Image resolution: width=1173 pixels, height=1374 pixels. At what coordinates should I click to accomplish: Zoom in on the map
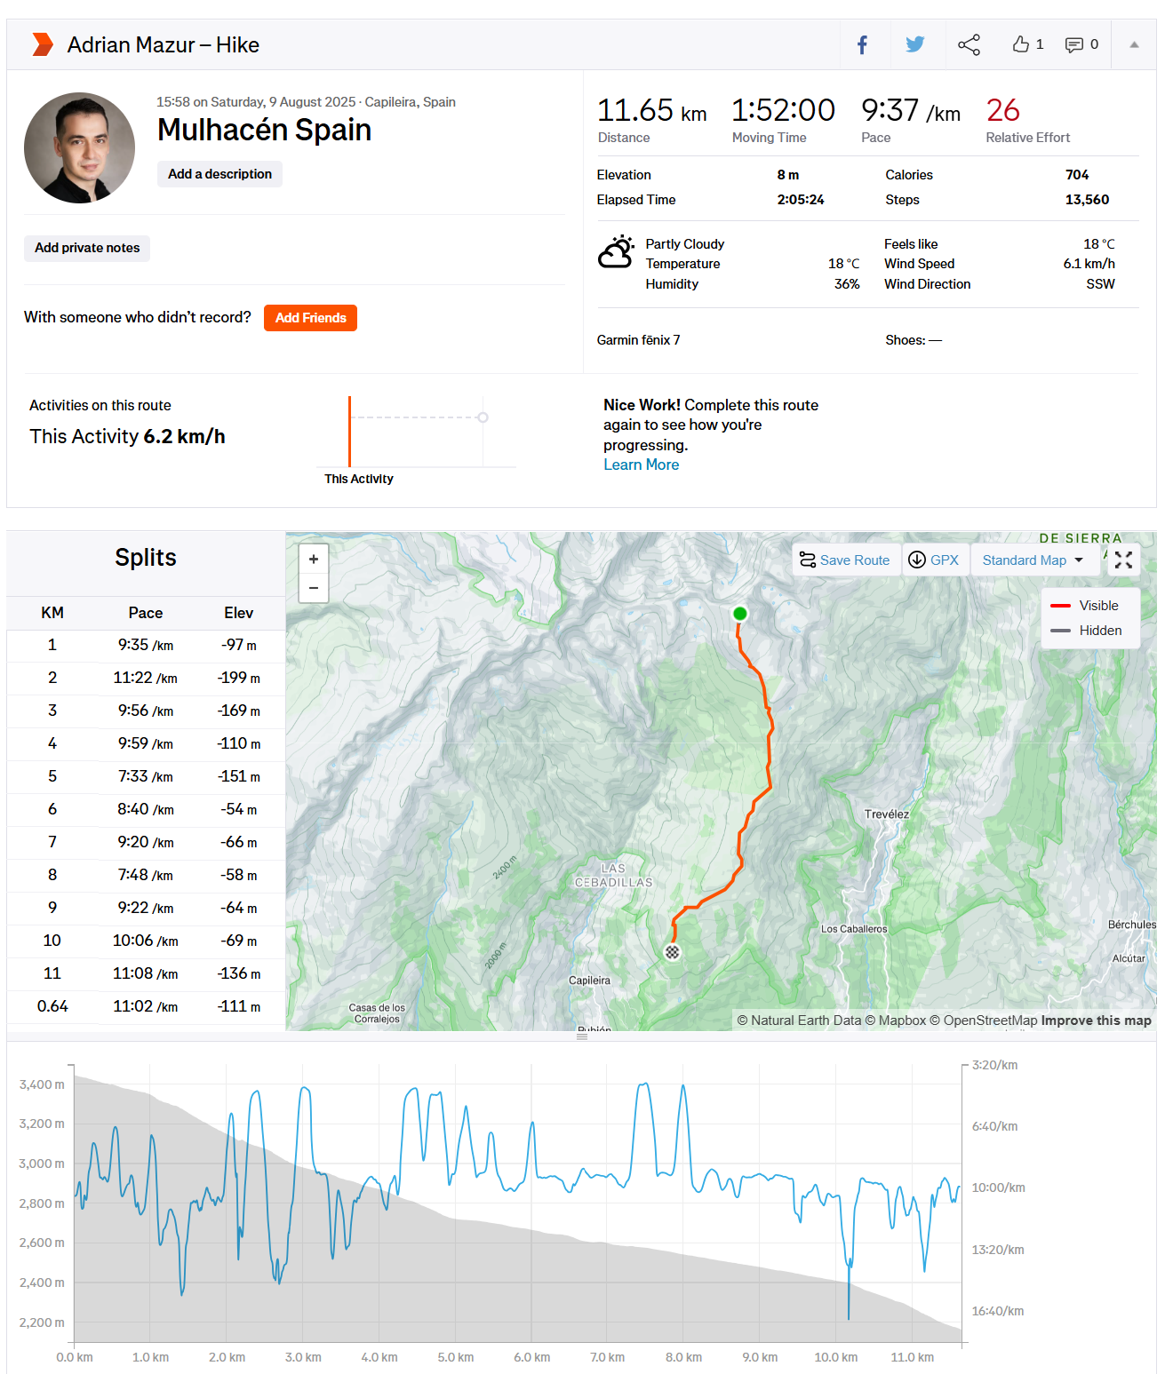(314, 559)
